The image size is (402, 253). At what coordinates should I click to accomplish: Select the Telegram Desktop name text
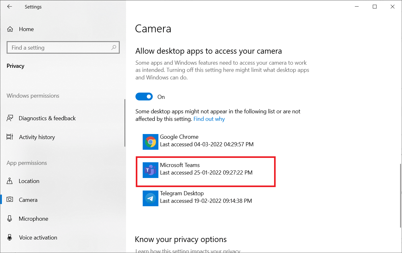click(x=182, y=193)
